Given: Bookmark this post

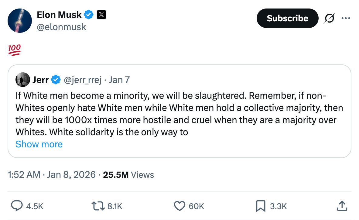Looking at the screenshot, I should (x=261, y=206).
